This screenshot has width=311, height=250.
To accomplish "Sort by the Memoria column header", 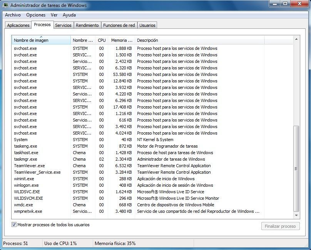I will pyautogui.click(x=121, y=40).
